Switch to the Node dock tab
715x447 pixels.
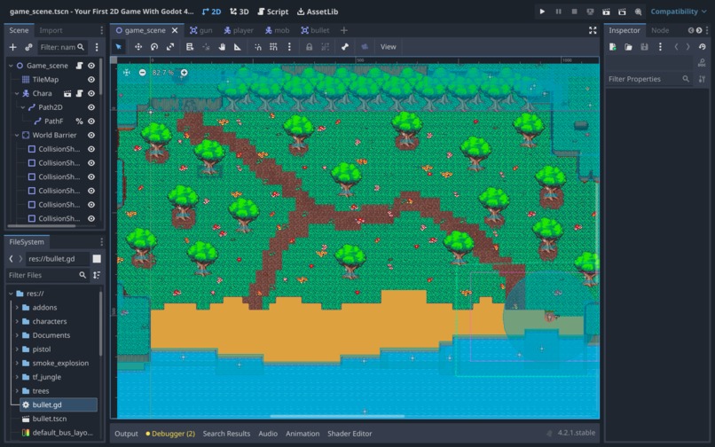(660, 30)
